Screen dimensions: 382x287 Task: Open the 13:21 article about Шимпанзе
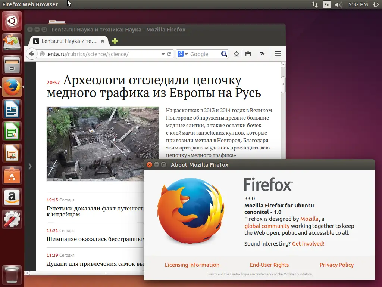95,239
